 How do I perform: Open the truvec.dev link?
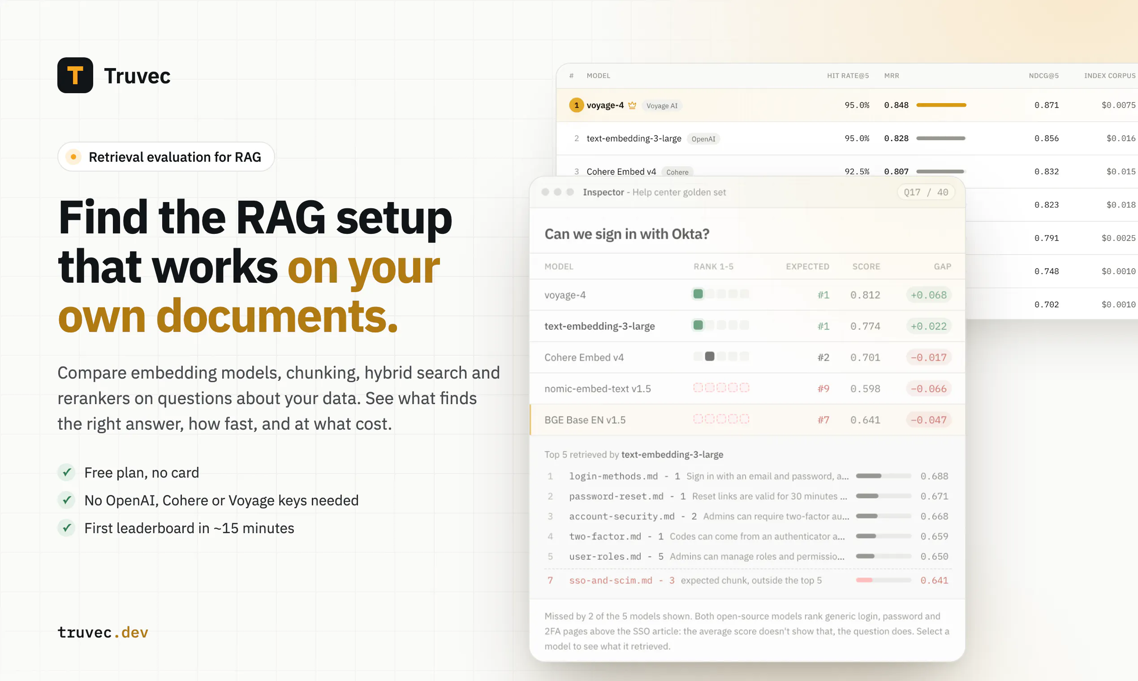[x=103, y=632]
